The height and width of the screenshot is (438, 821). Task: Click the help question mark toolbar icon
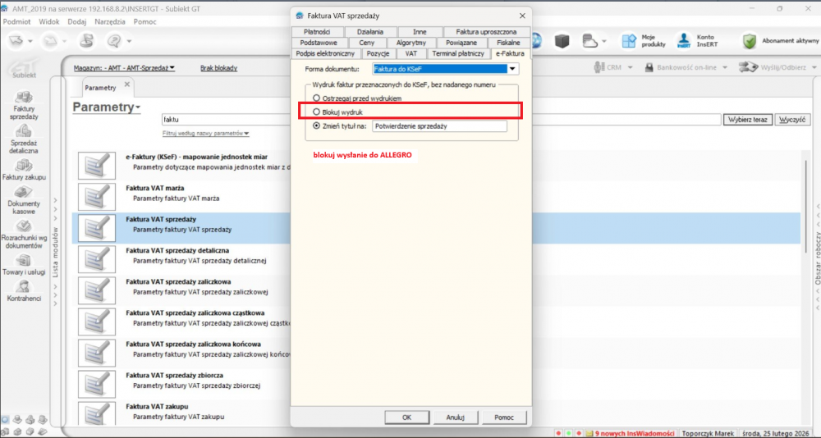point(114,41)
